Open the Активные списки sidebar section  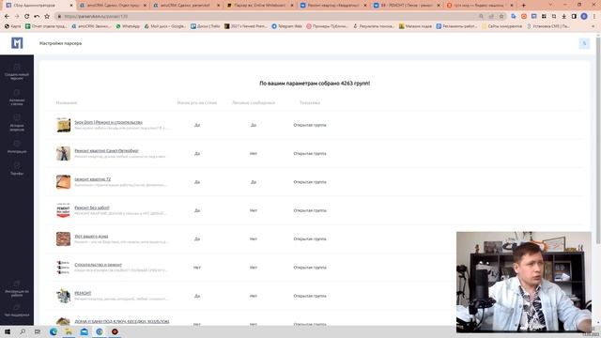tap(17, 98)
